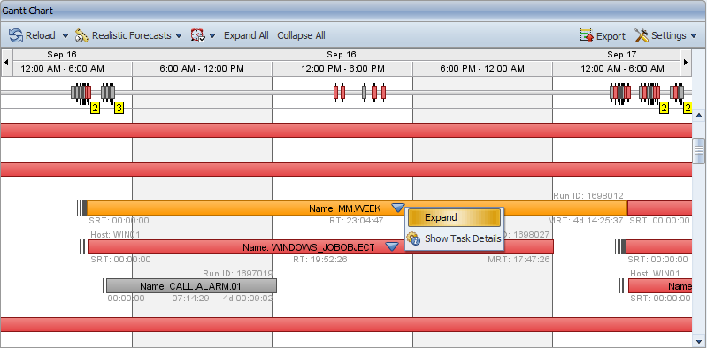Click the timeline scroll-left arrow
The image size is (707, 348).
(6, 62)
